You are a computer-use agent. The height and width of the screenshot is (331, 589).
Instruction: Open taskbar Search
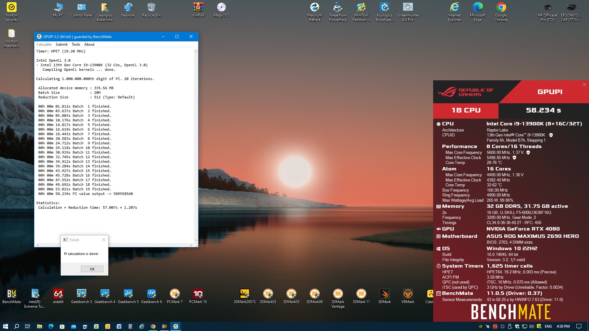click(17, 326)
